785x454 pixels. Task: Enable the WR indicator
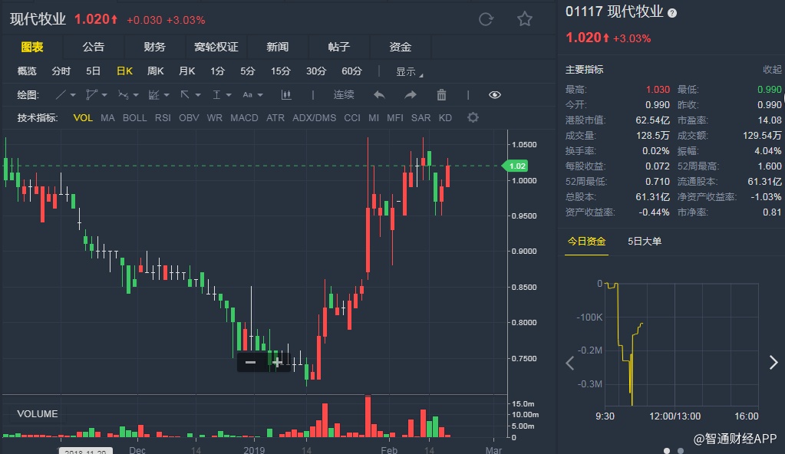(214, 117)
